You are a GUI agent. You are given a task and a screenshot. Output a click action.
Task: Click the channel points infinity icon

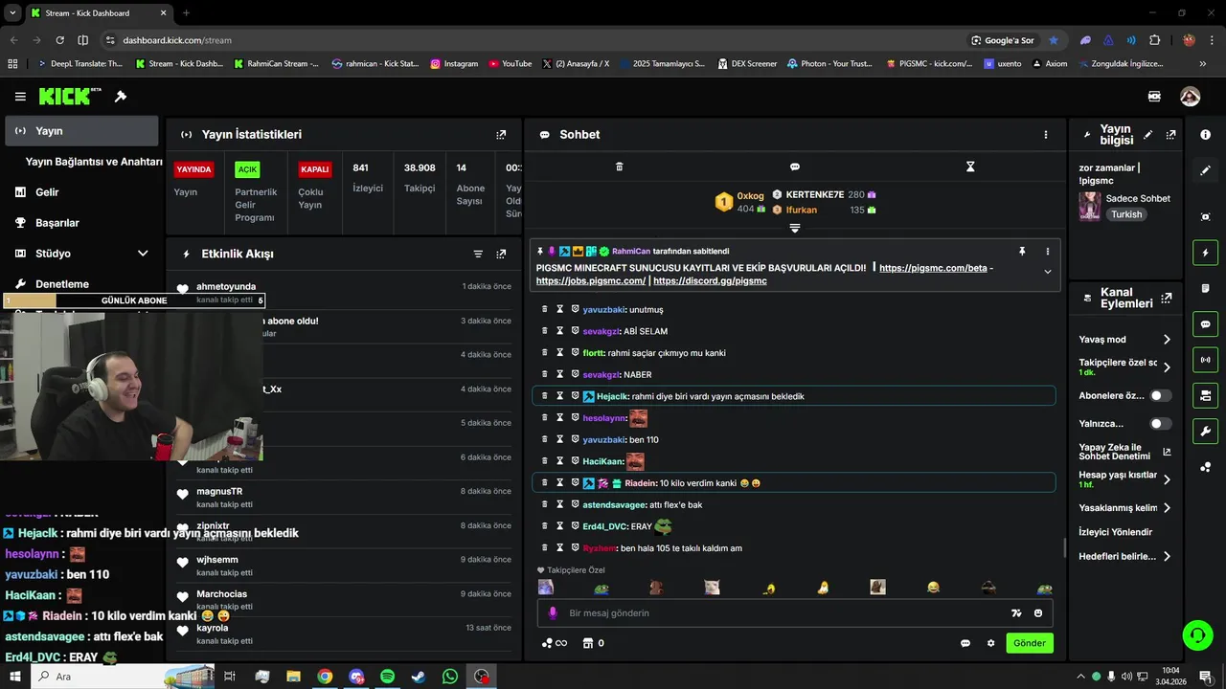(555, 643)
